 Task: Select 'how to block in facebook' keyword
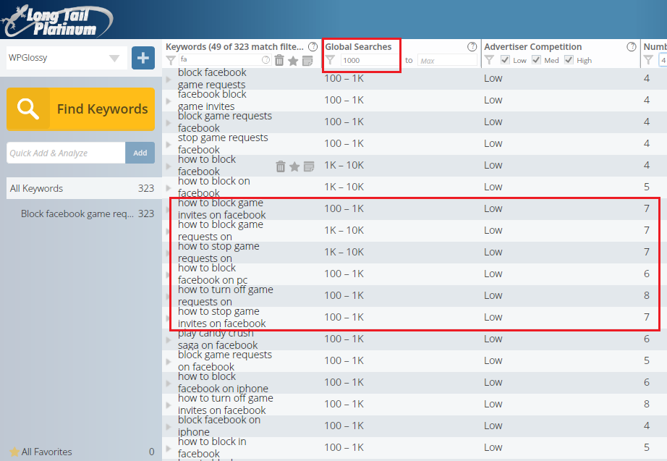tap(212, 447)
